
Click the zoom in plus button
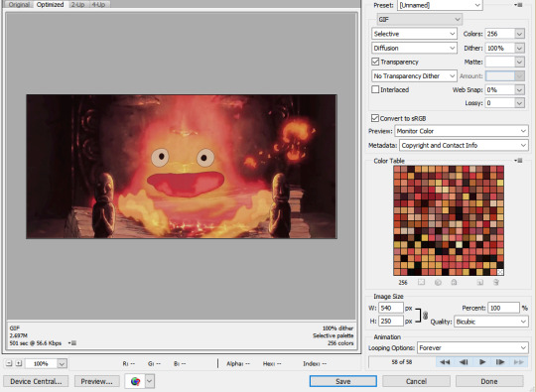click(x=19, y=363)
